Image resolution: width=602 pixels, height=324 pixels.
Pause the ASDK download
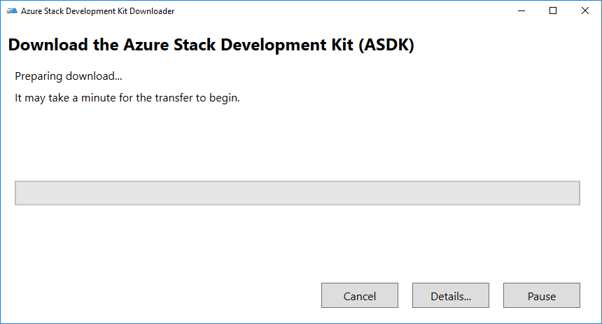[541, 295]
